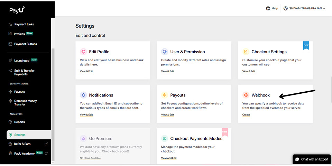Select Reports in the sidebar
This screenshot has width=332, height=166.
coord(19,122)
